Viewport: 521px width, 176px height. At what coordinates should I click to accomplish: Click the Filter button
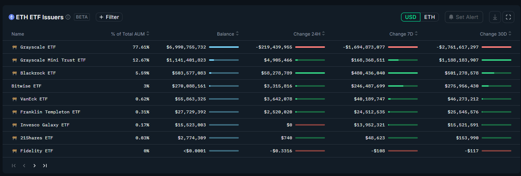point(109,17)
